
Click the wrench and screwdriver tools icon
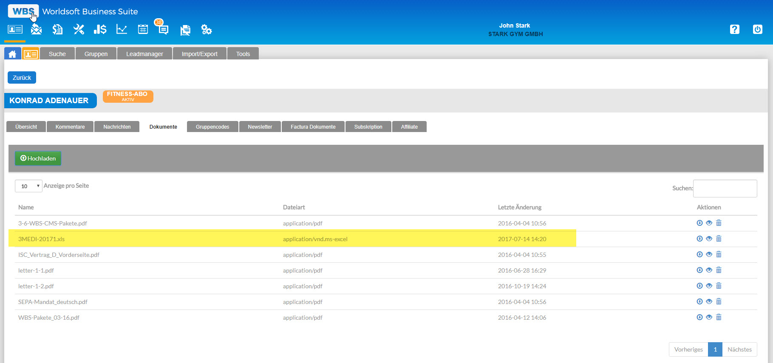pos(79,29)
